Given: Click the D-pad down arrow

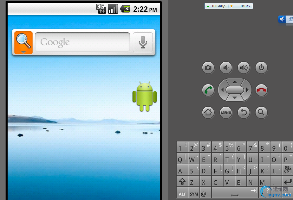Looking at the screenshot, I should tap(235, 98).
